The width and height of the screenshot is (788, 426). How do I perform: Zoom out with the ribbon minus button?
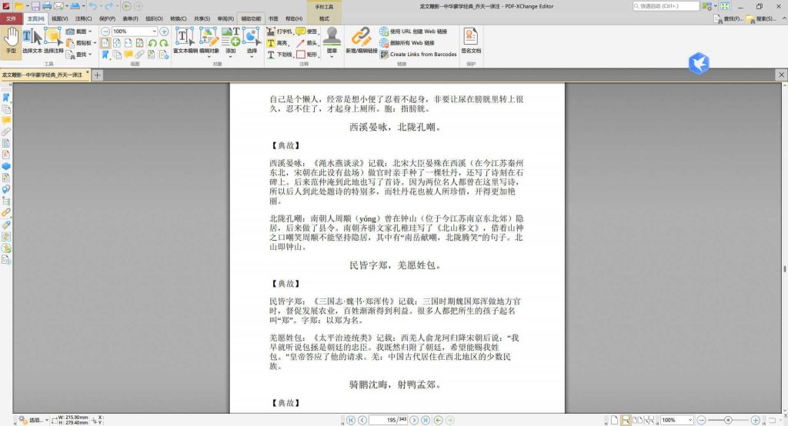pyautogui.click(x=105, y=32)
